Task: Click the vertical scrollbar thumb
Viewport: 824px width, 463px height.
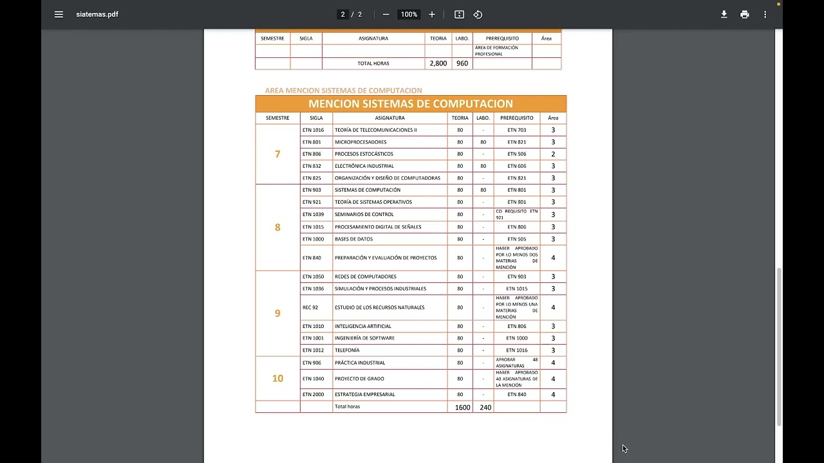Action: [x=779, y=347]
